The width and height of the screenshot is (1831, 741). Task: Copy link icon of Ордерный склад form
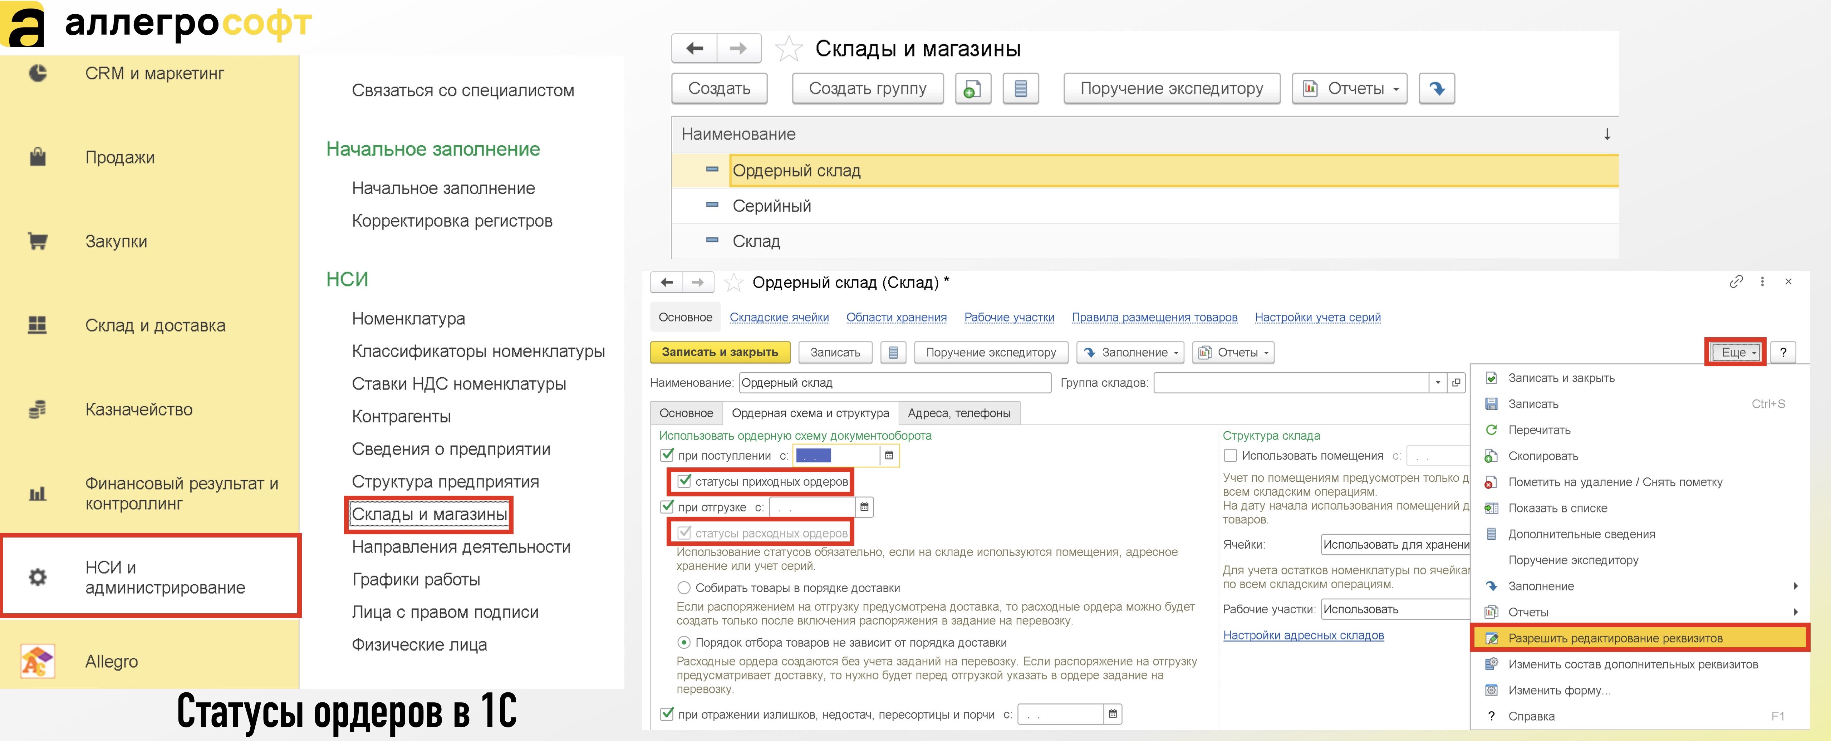[1736, 281]
